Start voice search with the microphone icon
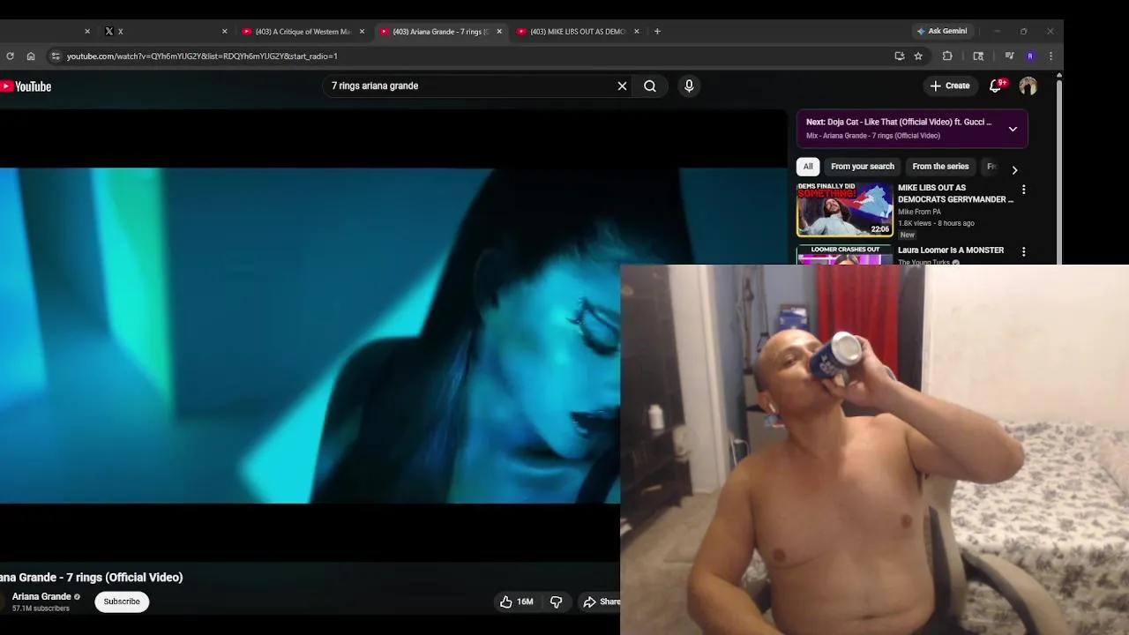This screenshot has height=635, width=1129. (689, 86)
